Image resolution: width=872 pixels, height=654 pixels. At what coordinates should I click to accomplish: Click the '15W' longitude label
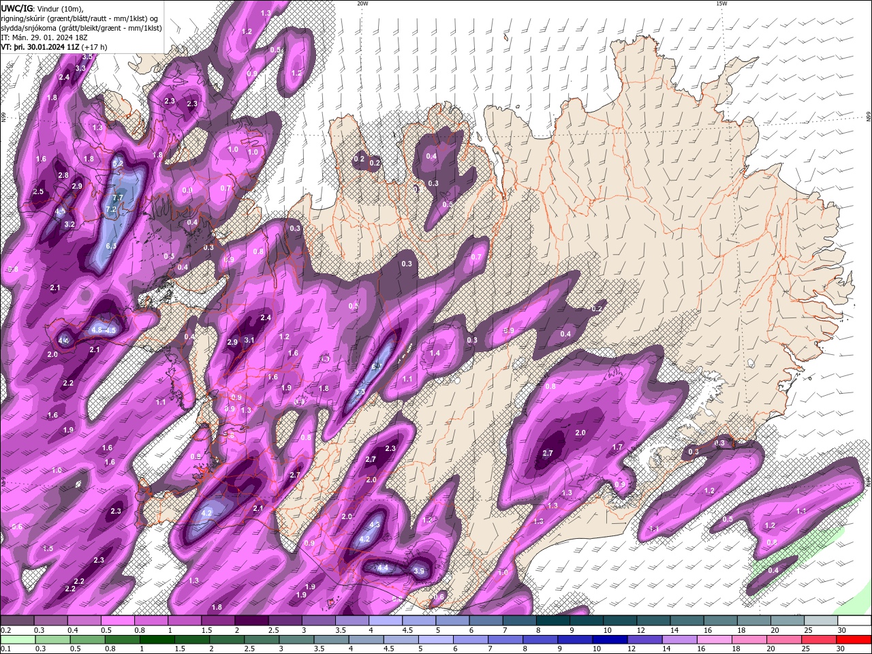(721, 3)
